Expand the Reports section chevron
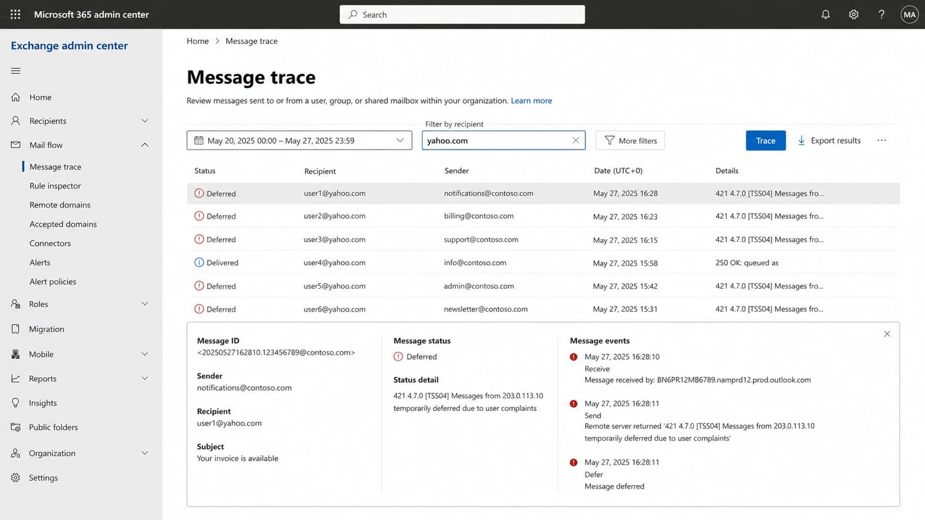 point(145,379)
